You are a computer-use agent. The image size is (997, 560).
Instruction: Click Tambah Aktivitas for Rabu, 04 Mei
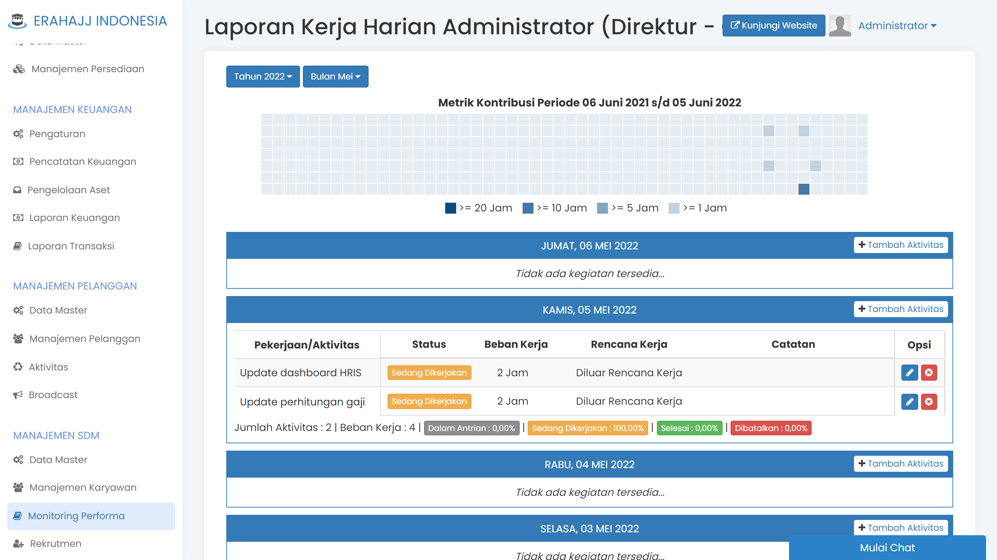click(900, 463)
